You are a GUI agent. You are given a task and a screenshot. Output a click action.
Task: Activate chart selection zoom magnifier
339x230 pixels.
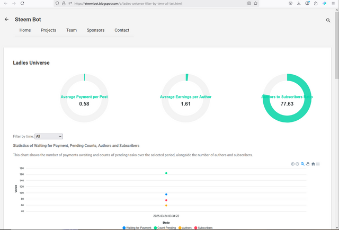click(302, 164)
